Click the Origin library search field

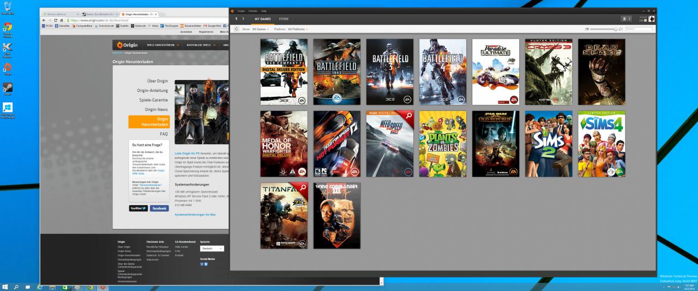639,28
